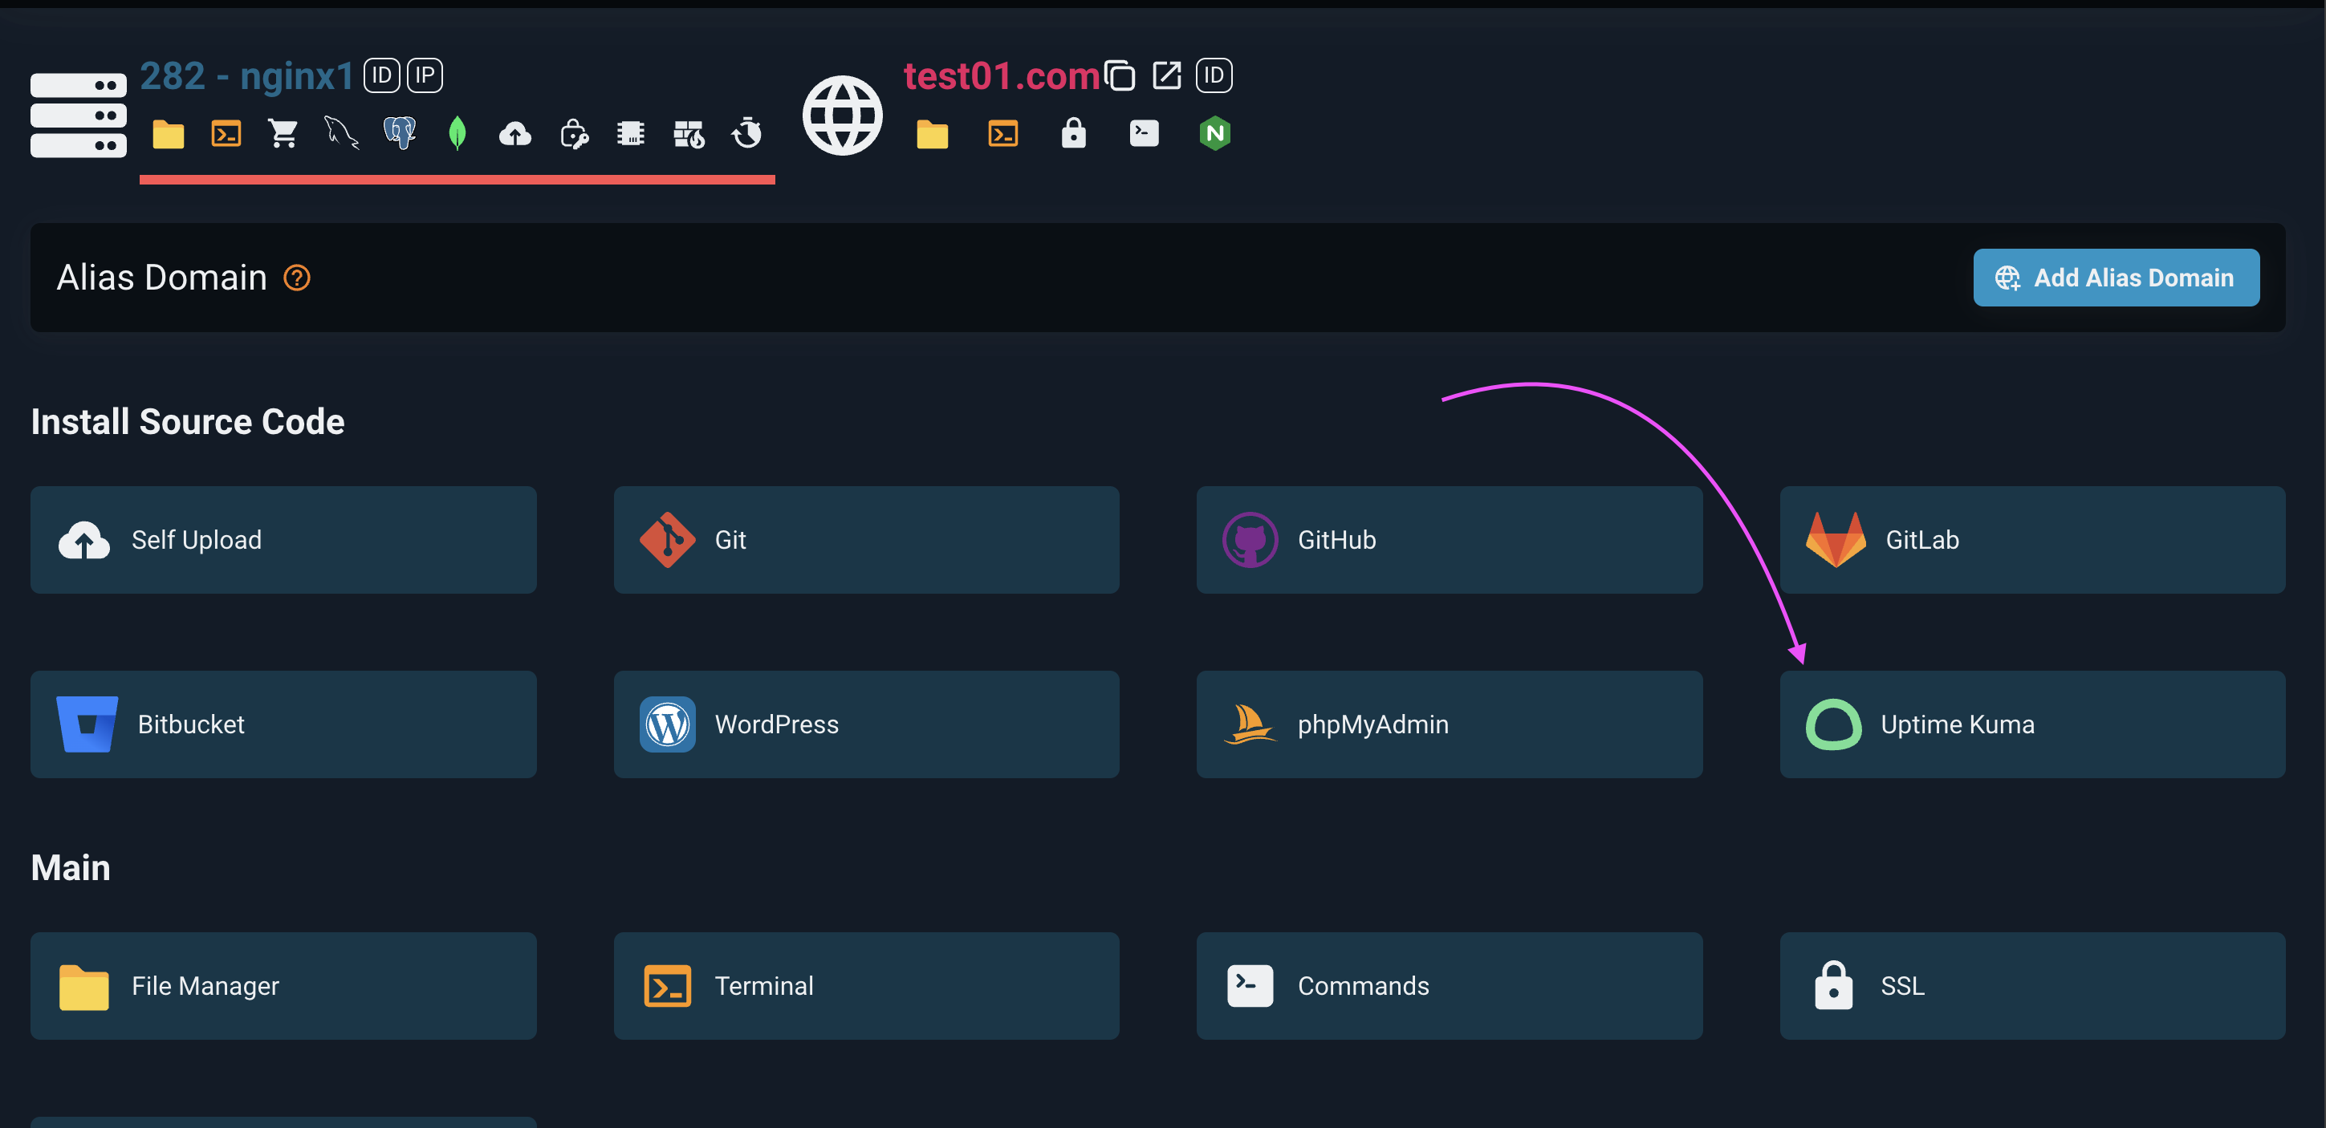Open the MySQL dolphin server icon
2326x1128 pixels.
pos(341,133)
